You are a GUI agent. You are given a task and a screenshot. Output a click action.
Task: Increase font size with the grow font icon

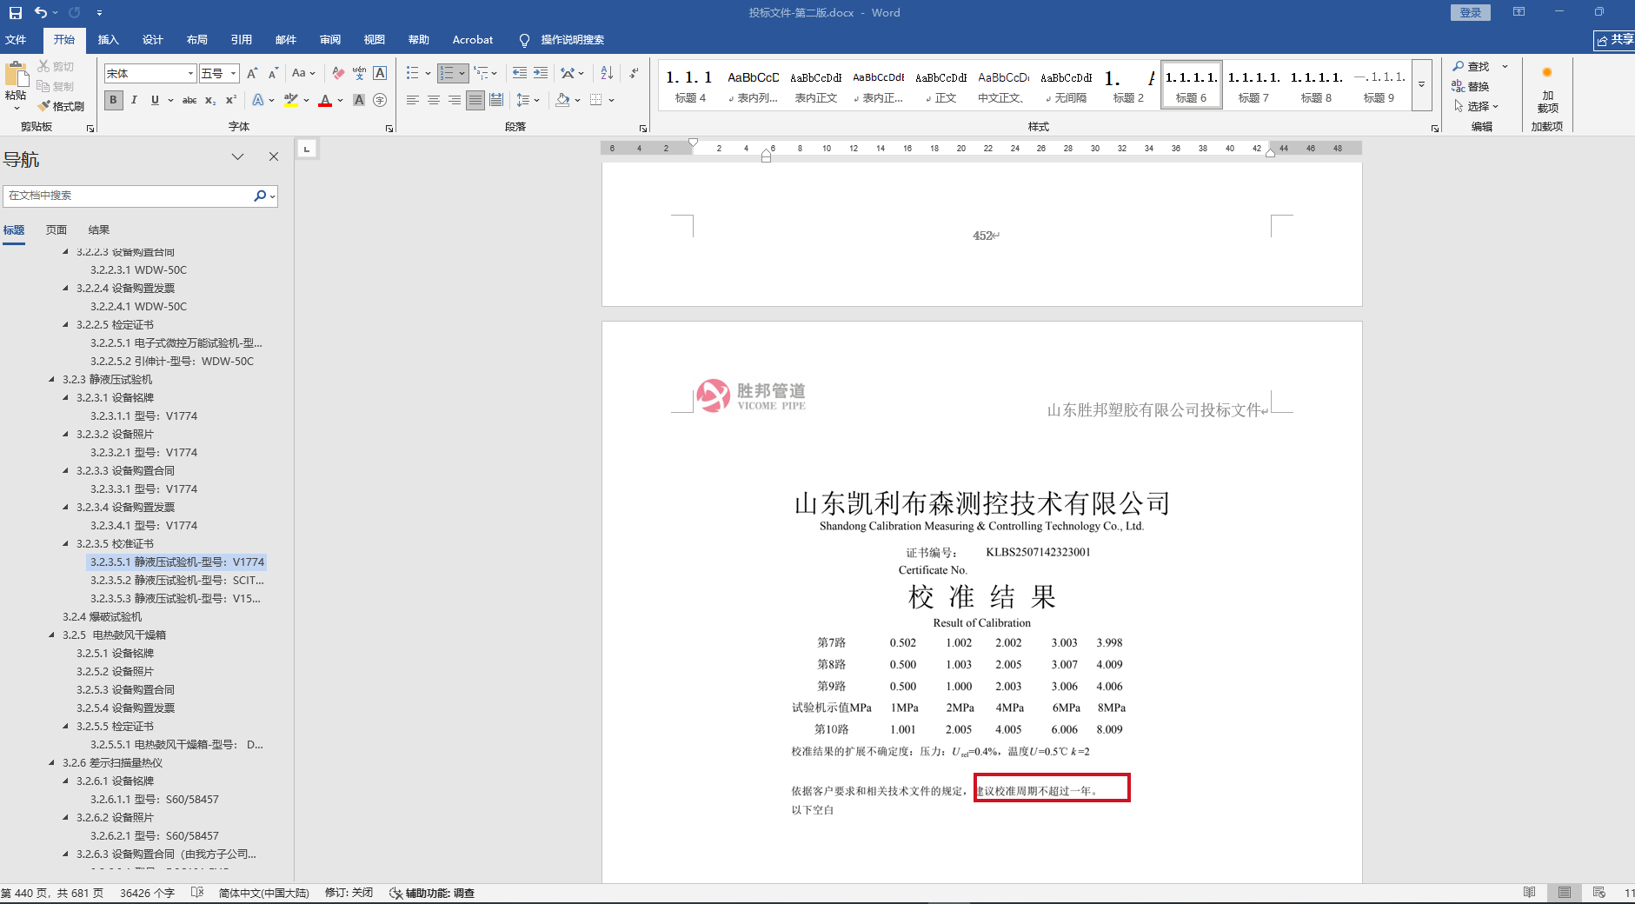tap(252, 74)
